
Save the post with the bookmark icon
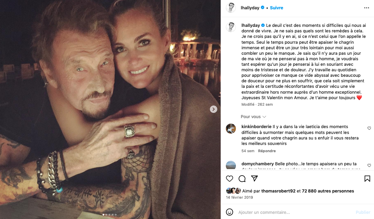click(367, 178)
